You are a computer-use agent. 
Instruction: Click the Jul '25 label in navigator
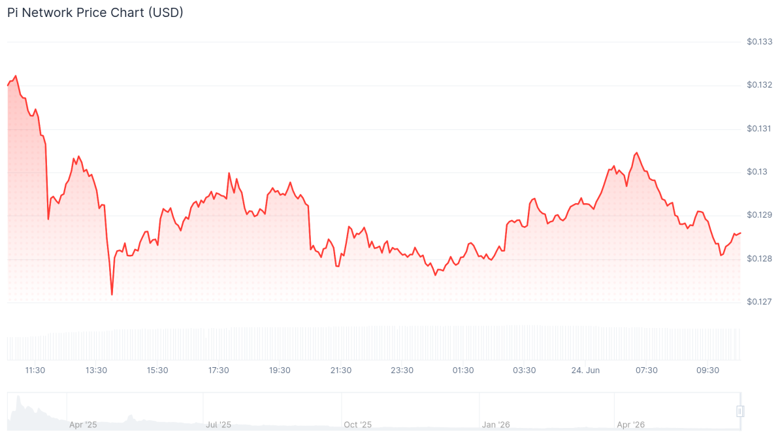(218, 425)
